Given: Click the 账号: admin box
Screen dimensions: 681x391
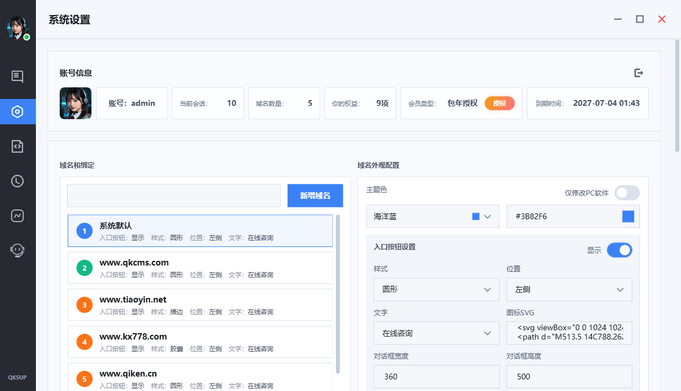Looking at the screenshot, I should coord(131,104).
